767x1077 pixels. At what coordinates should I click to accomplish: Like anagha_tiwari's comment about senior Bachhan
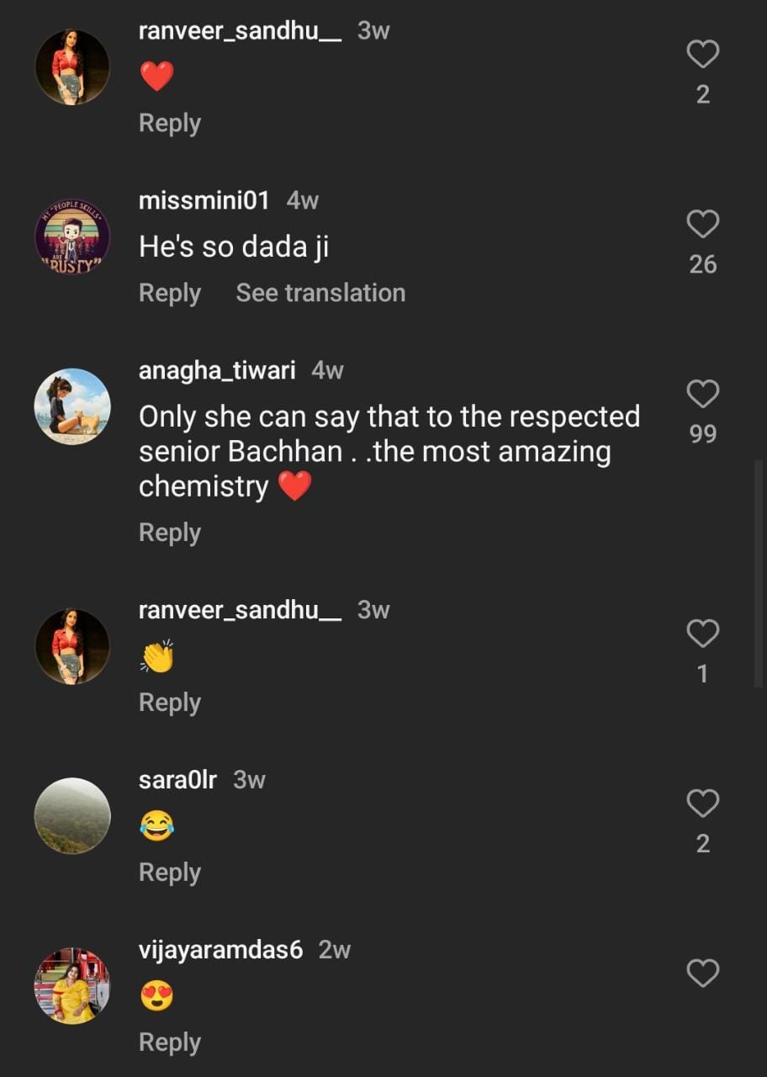pos(702,395)
